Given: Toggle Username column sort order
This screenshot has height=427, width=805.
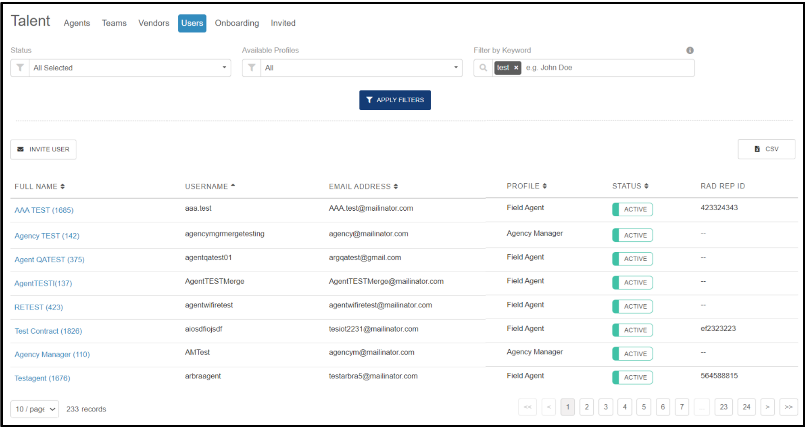Looking at the screenshot, I should click(233, 186).
